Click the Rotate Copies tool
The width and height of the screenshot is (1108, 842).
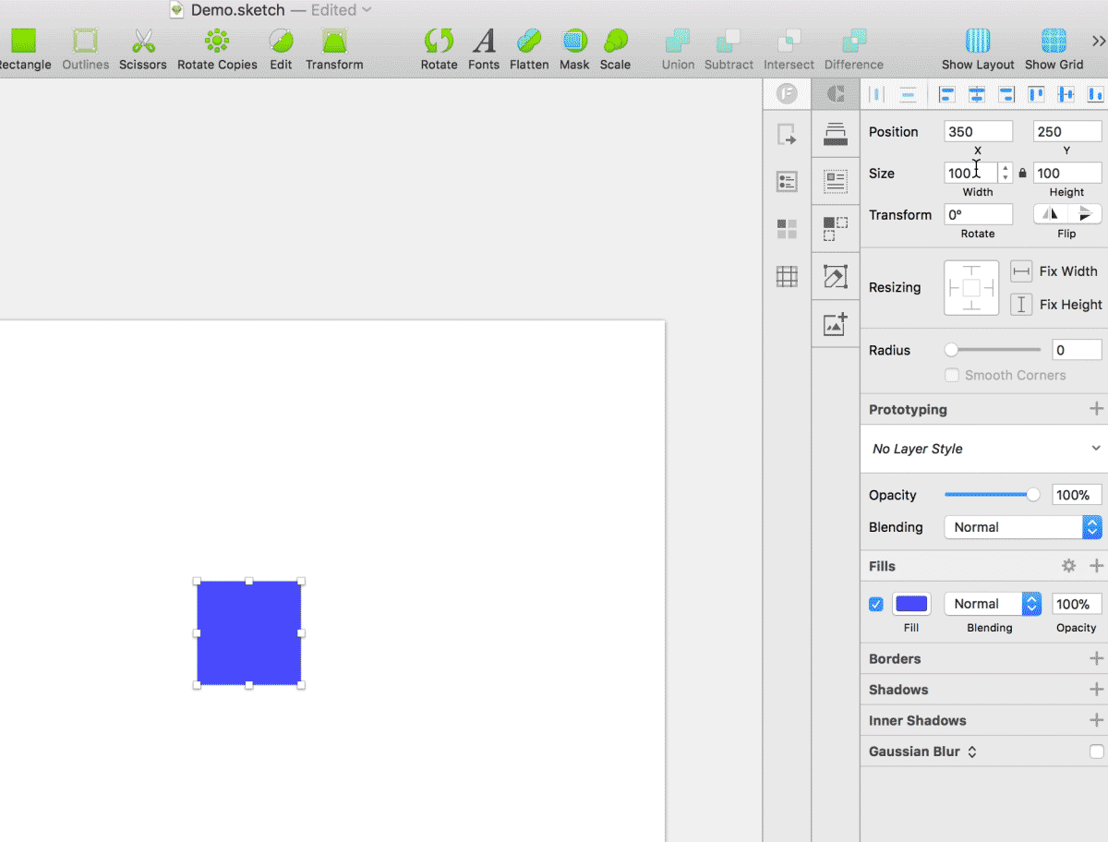(x=217, y=41)
